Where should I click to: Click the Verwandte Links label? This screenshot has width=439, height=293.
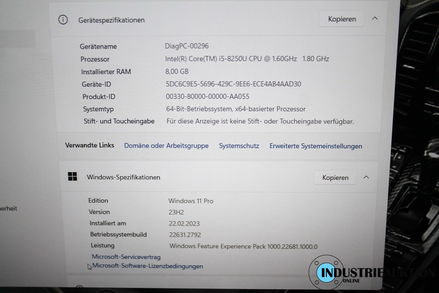(x=90, y=145)
